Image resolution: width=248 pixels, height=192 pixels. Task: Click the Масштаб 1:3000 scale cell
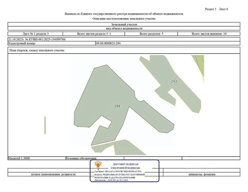(37, 158)
